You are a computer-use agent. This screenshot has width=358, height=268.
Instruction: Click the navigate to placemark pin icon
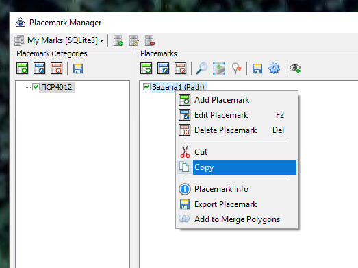pyautogui.click(x=236, y=69)
